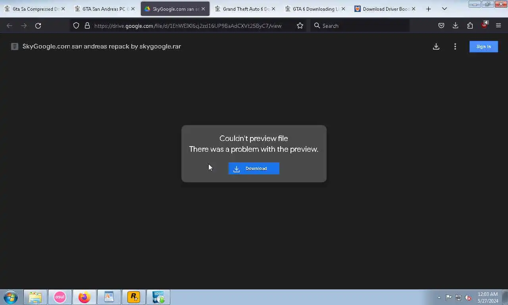Screen dimensions: 508x305
Task: Close the SkyGoogle.com tab
Action: click(x=203, y=9)
